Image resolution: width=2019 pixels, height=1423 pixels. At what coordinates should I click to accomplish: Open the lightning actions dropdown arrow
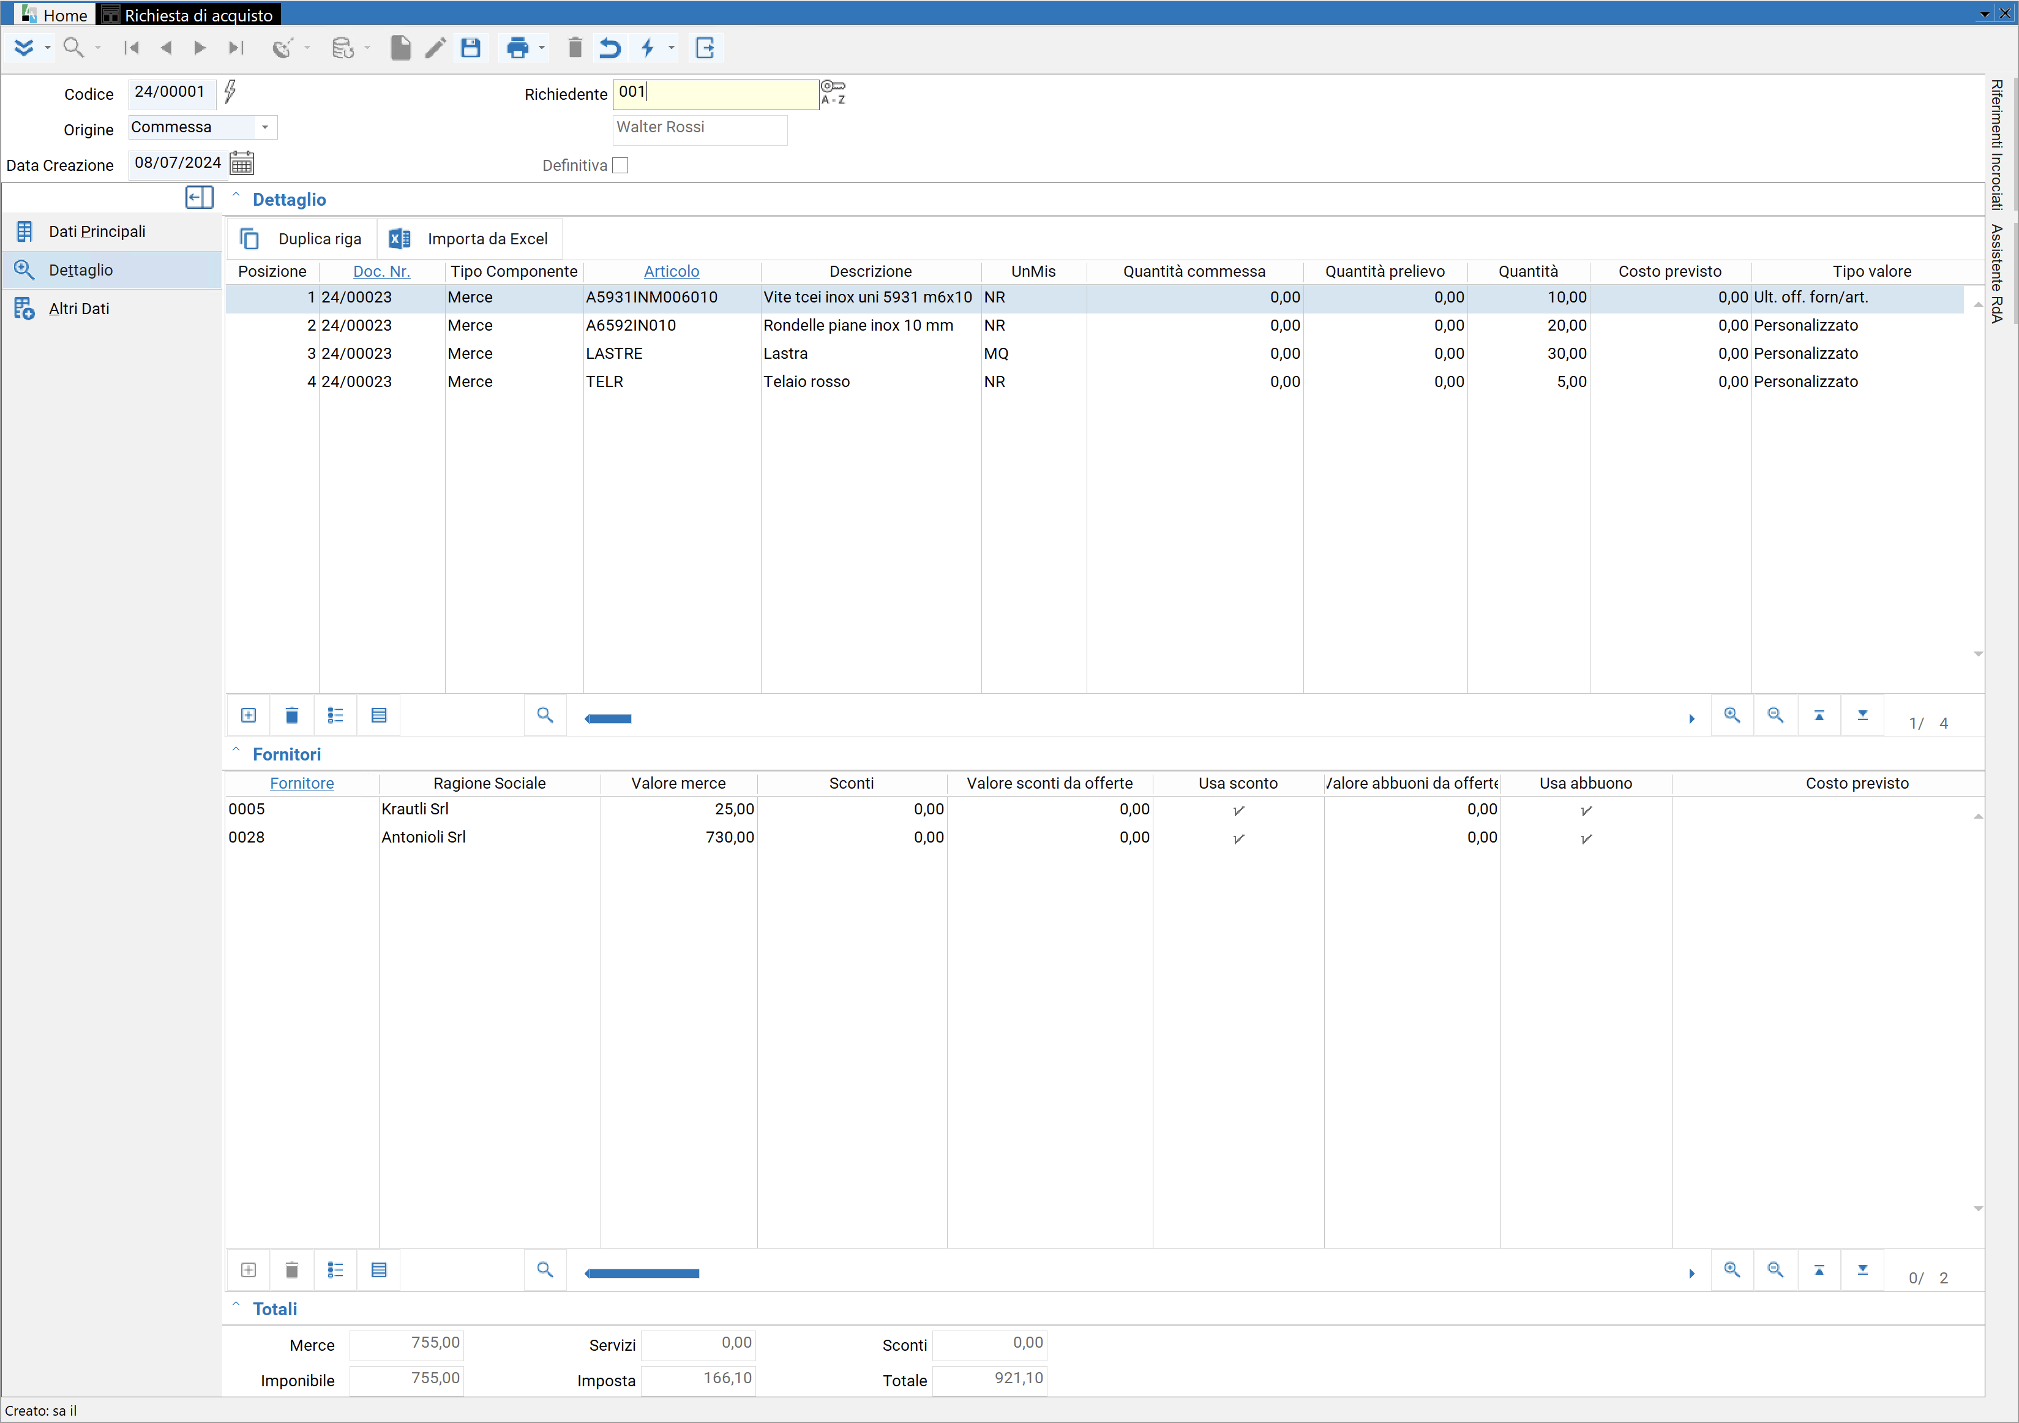[x=672, y=48]
